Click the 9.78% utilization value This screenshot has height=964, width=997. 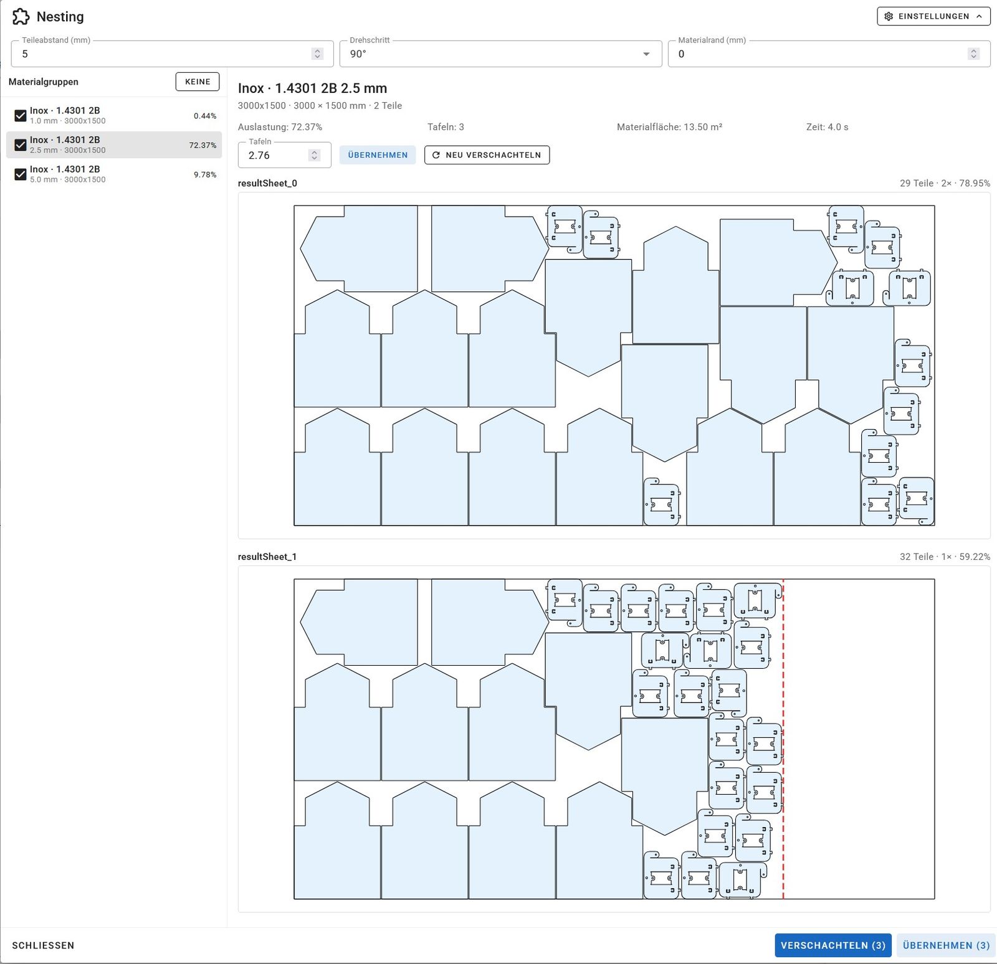coord(205,175)
